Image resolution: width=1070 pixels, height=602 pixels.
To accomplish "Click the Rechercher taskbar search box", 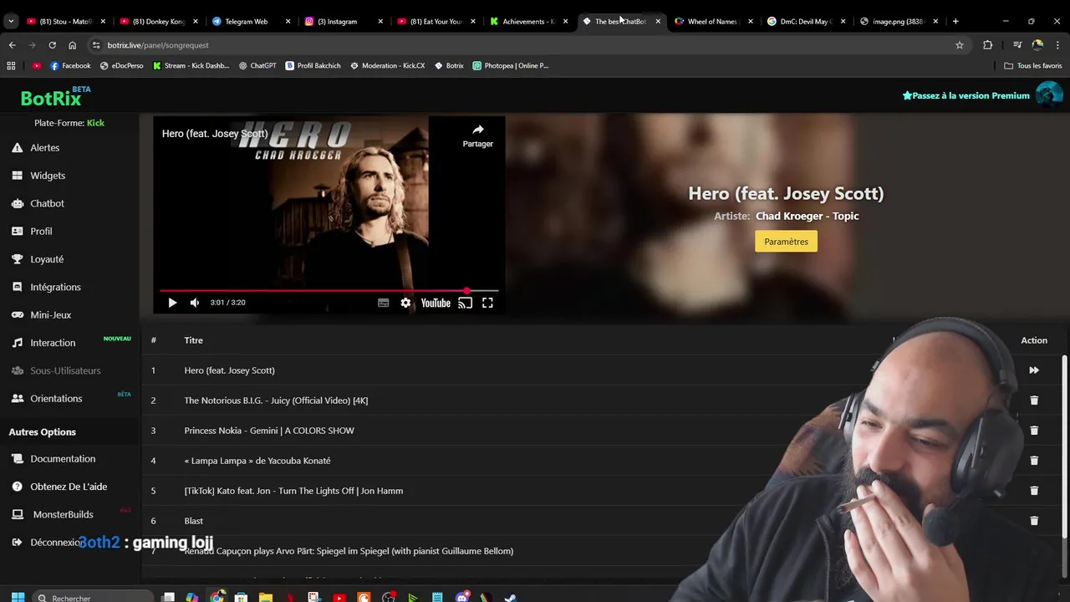I will tap(93, 598).
